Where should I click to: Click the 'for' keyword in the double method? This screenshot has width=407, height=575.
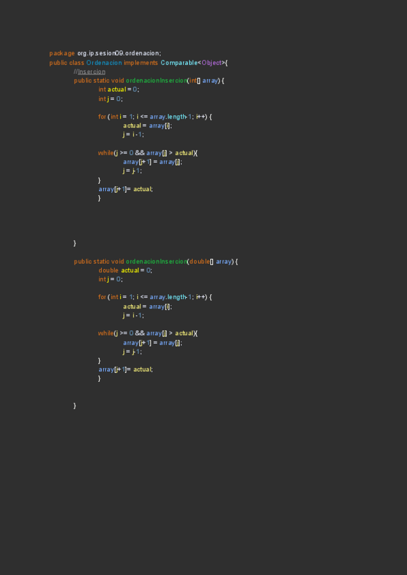102,297
